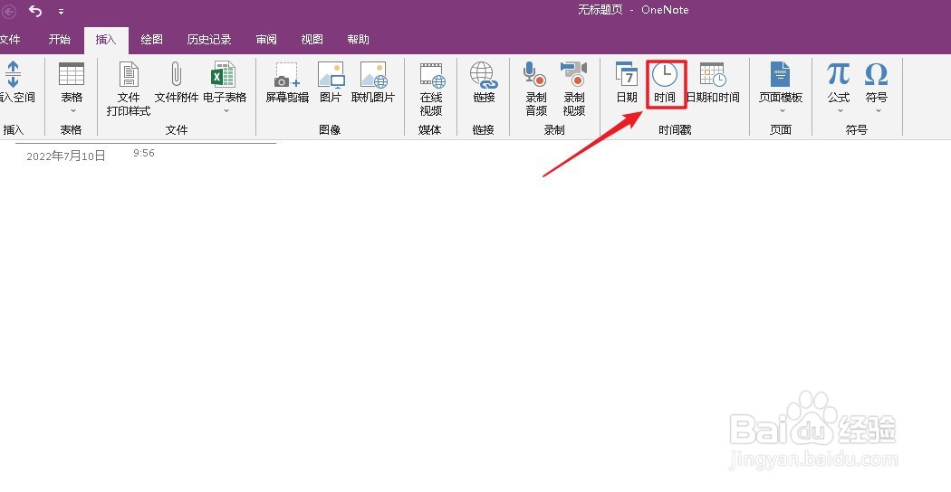The image size is (951, 492).
Task: Click the page title line above the date
Action: (x=146, y=144)
